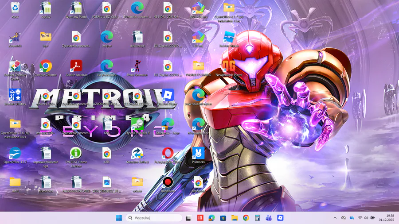The height and width of the screenshot is (224, 399).
Task: Open the Kosz recycle bin icon
Action: pyautogui.click(x=15, y=8)
